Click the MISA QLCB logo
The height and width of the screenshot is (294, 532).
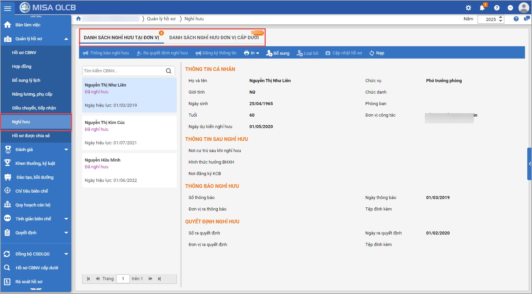tap(48, 7)
